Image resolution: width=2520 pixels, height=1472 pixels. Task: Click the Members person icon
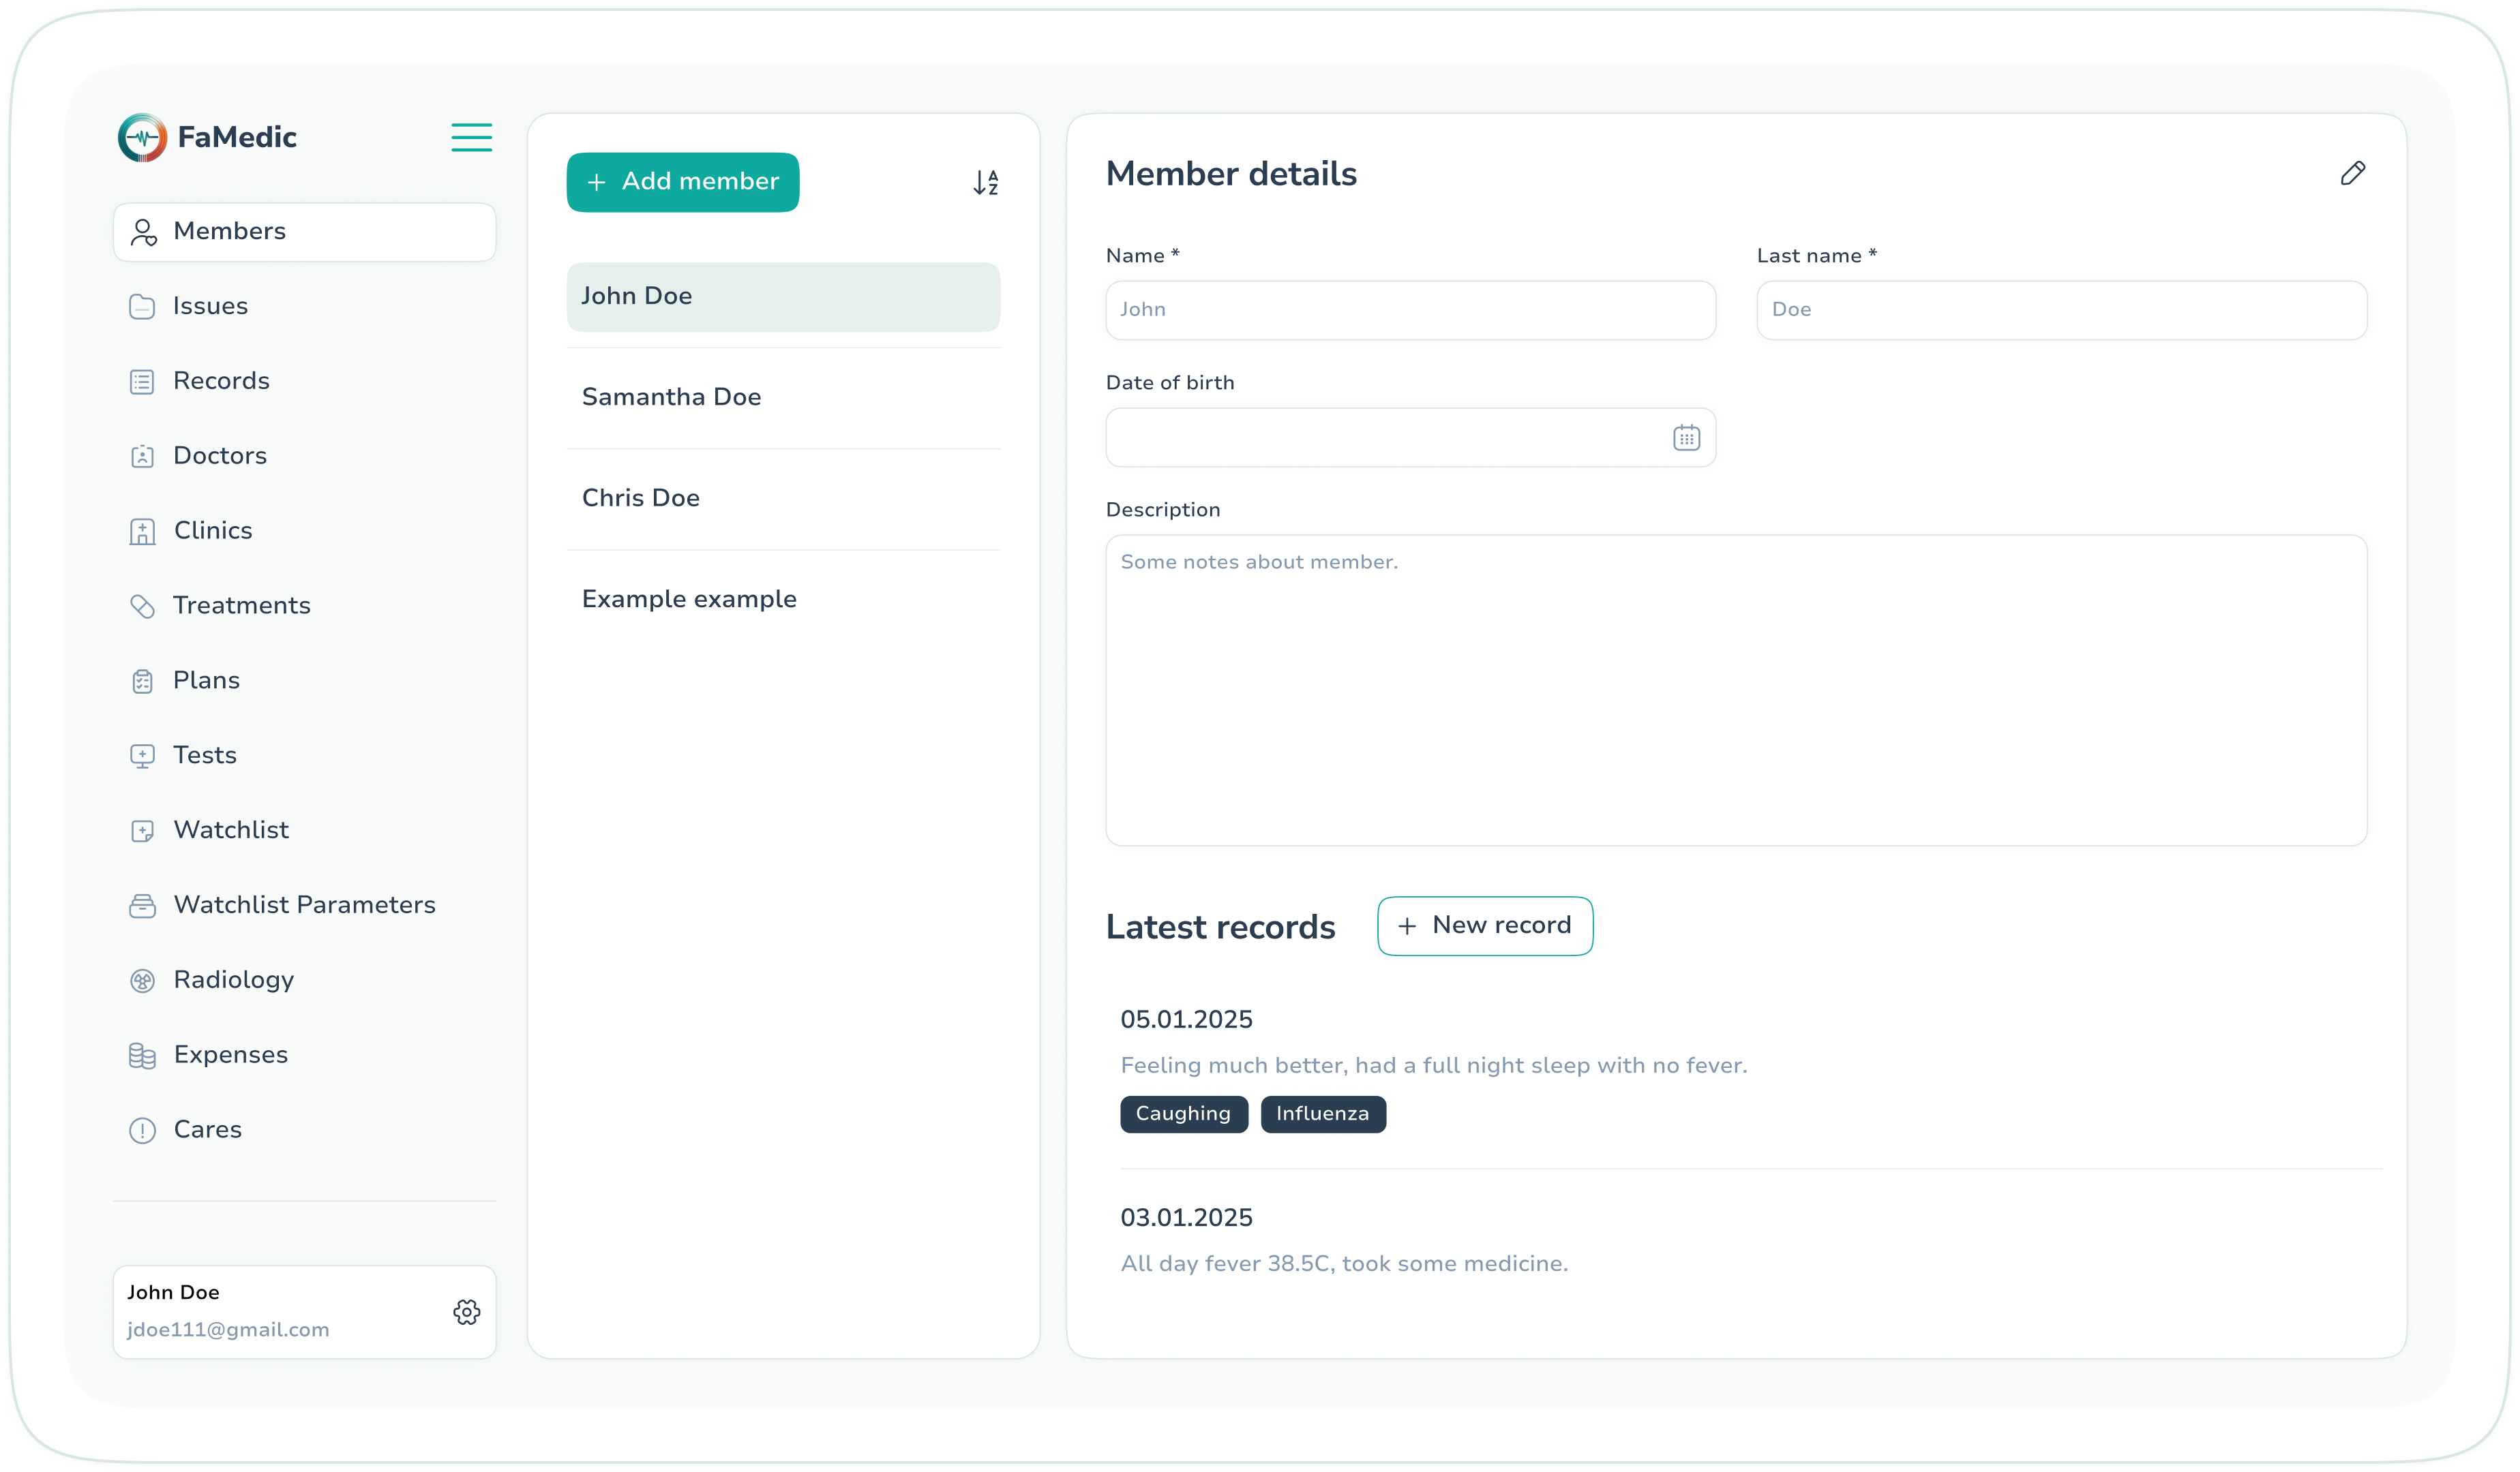(x=144, y=232)
